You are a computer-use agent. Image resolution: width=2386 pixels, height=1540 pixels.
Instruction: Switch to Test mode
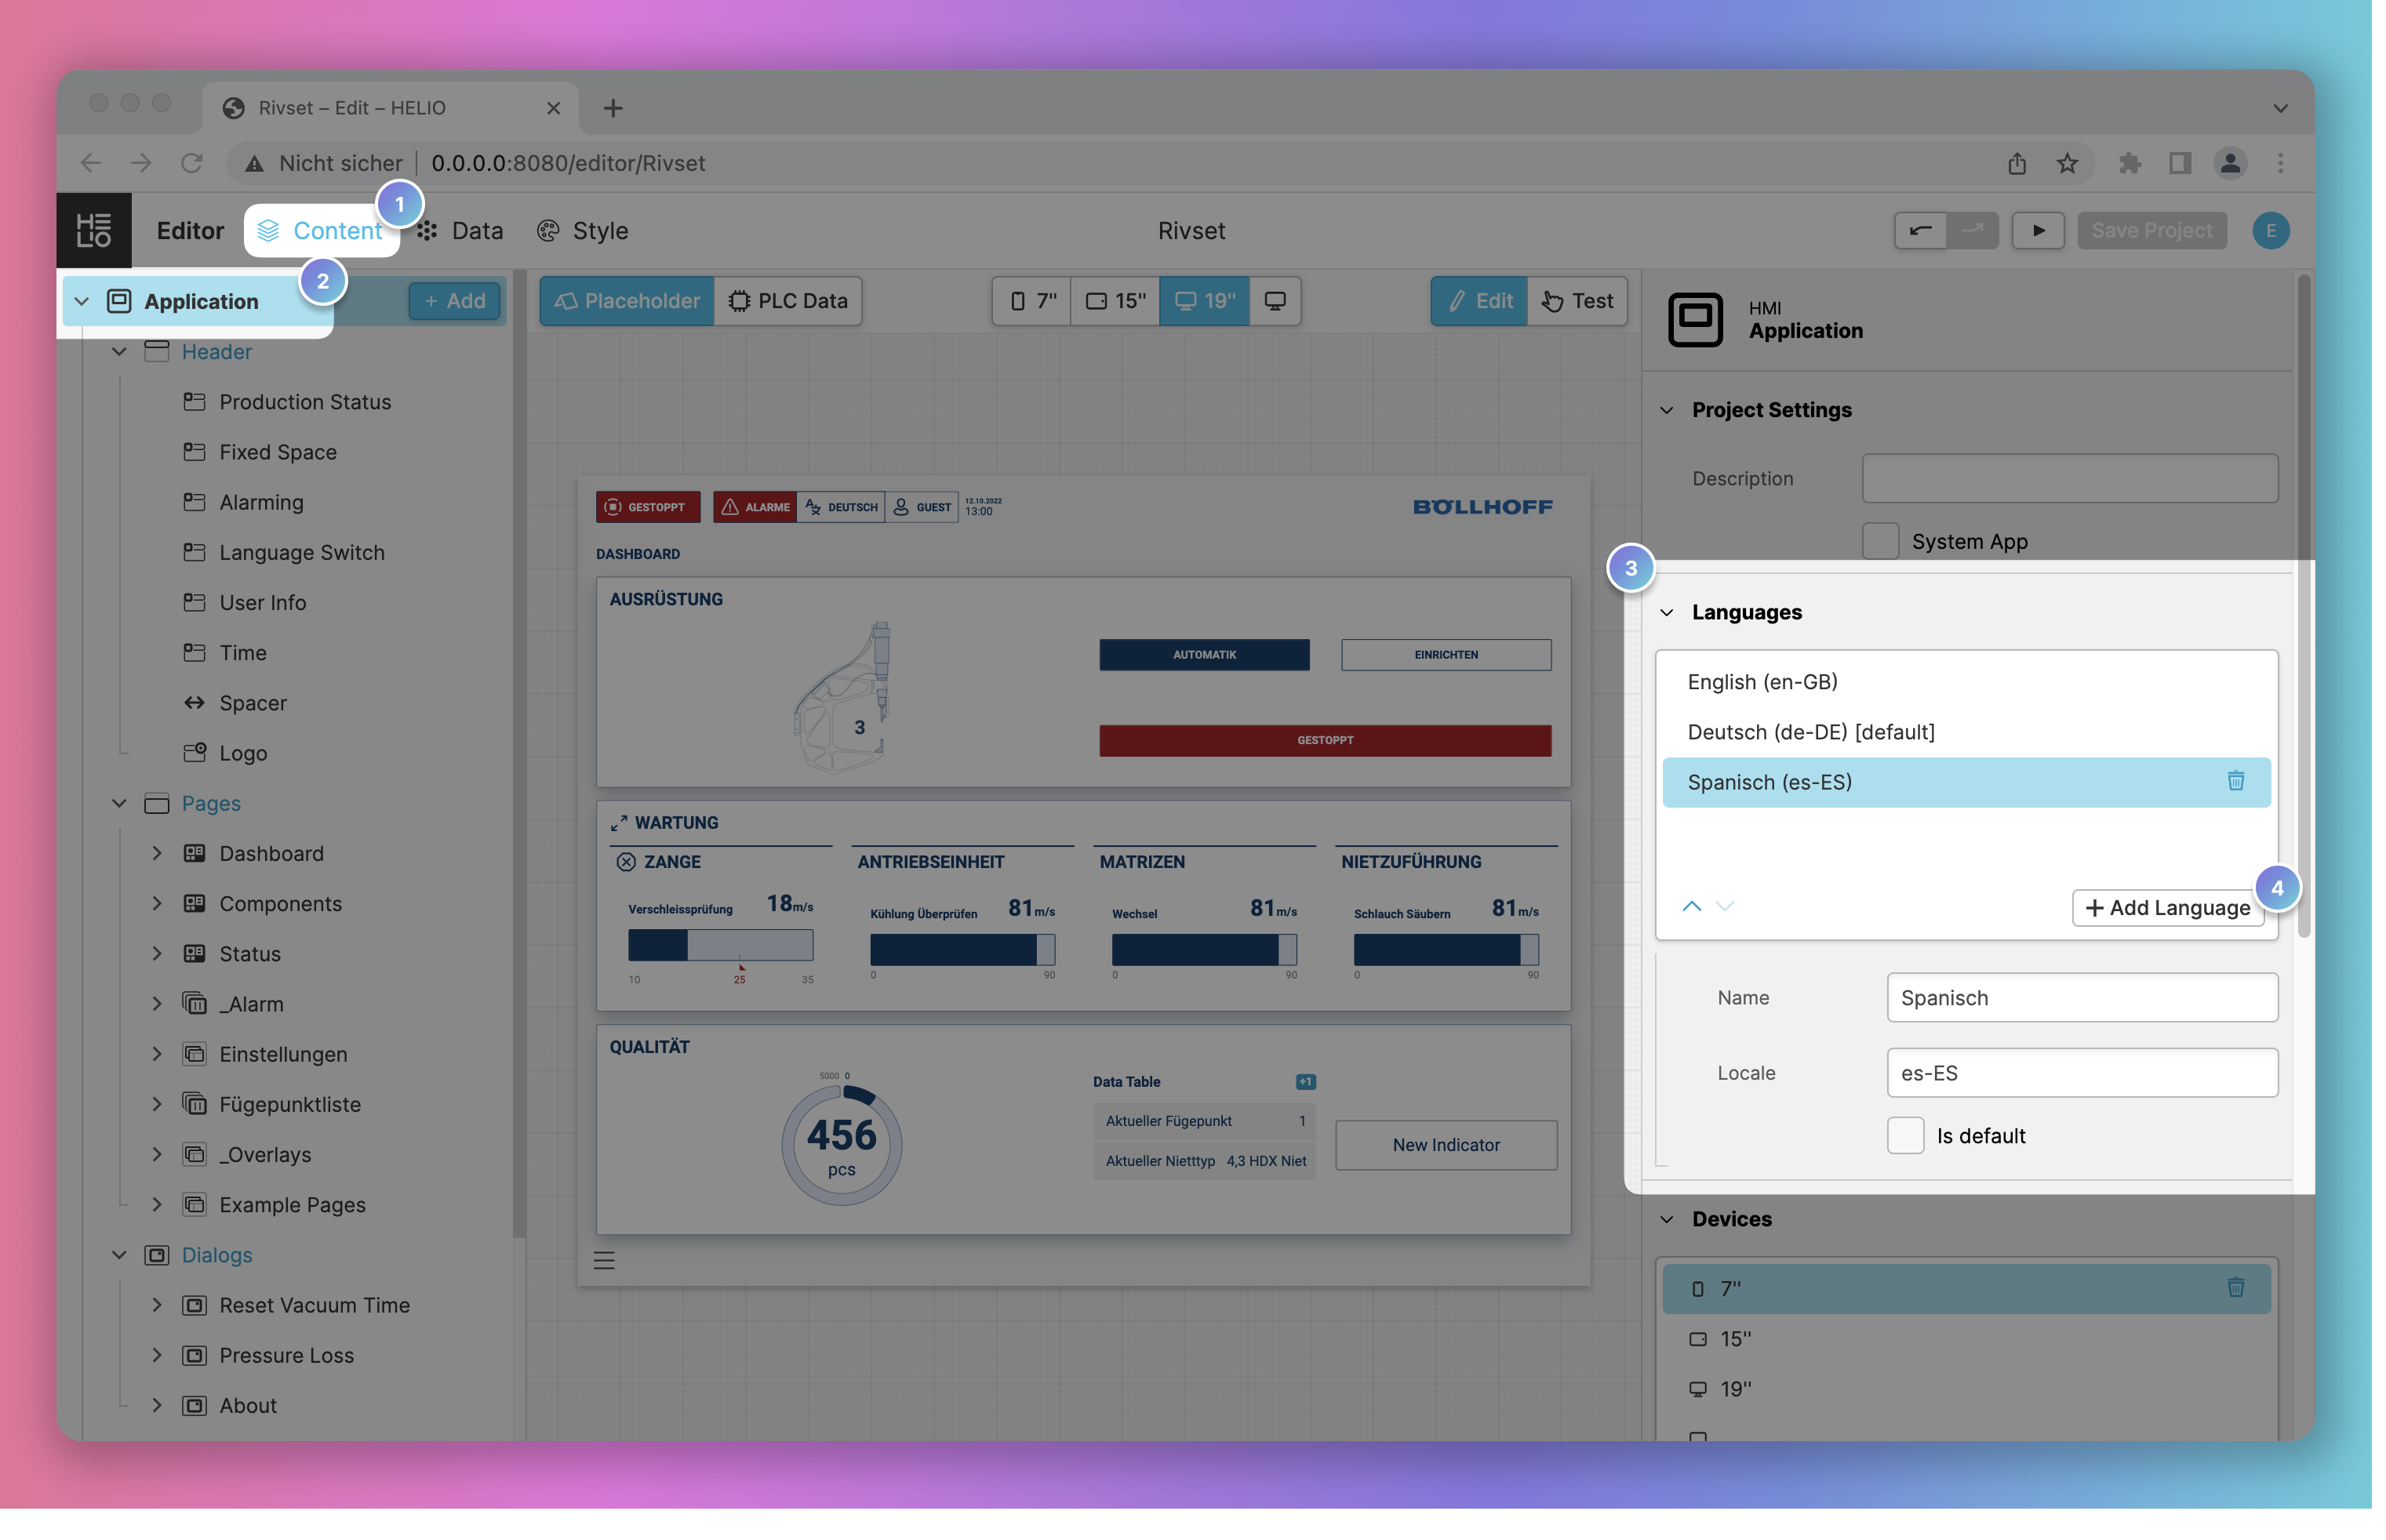click(x=1577, y=301)
